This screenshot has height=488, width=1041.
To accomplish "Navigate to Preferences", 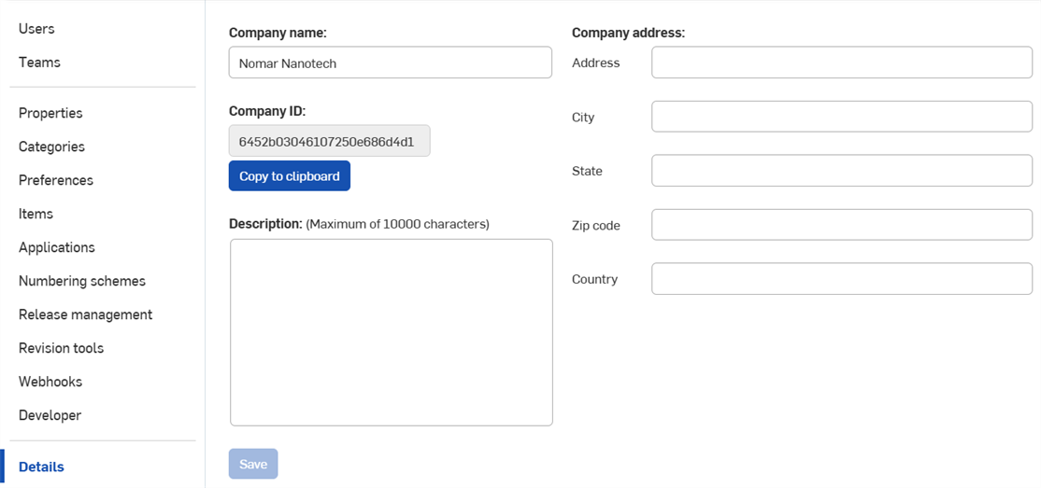I will point(56,180).
